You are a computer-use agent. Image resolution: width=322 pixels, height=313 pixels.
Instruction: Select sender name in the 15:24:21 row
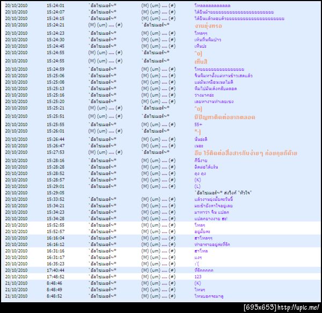tap(105, 25)
